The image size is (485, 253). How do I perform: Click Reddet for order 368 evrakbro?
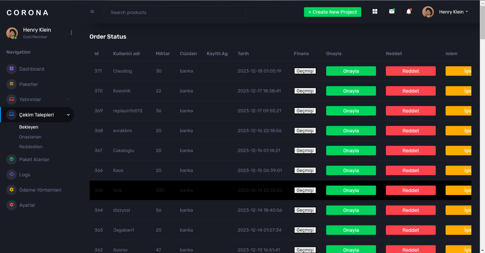(x=410, y=131)
